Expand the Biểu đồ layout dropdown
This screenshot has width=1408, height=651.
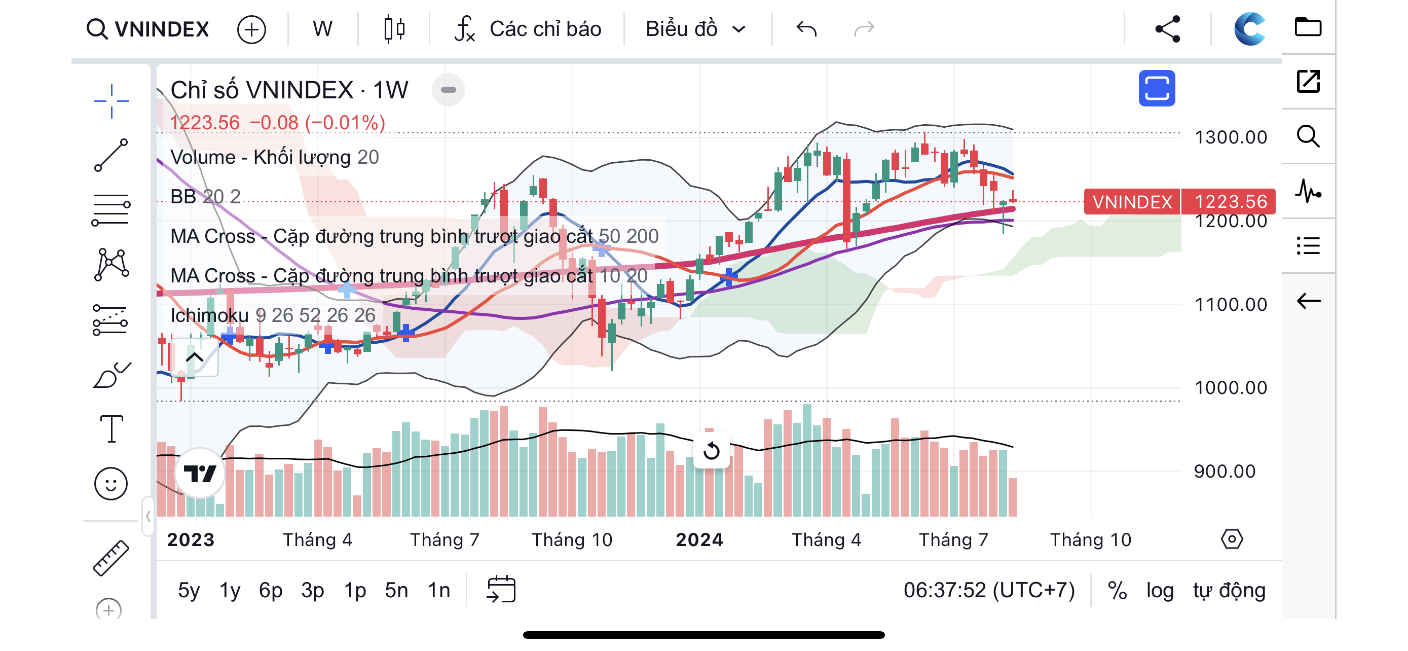[695, 29]
